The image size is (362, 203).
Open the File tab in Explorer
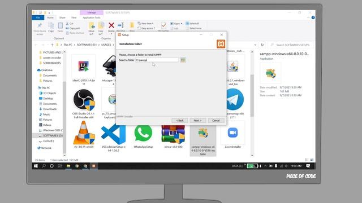[x=38, y=17]
